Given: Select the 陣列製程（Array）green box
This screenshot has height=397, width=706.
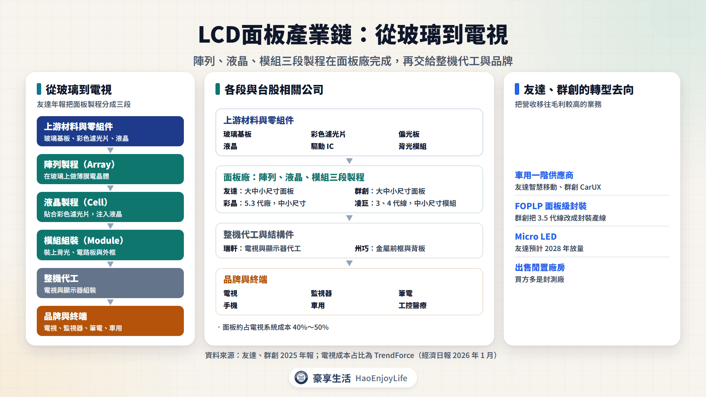Looking at the screenshot, I should click(110, 169).
